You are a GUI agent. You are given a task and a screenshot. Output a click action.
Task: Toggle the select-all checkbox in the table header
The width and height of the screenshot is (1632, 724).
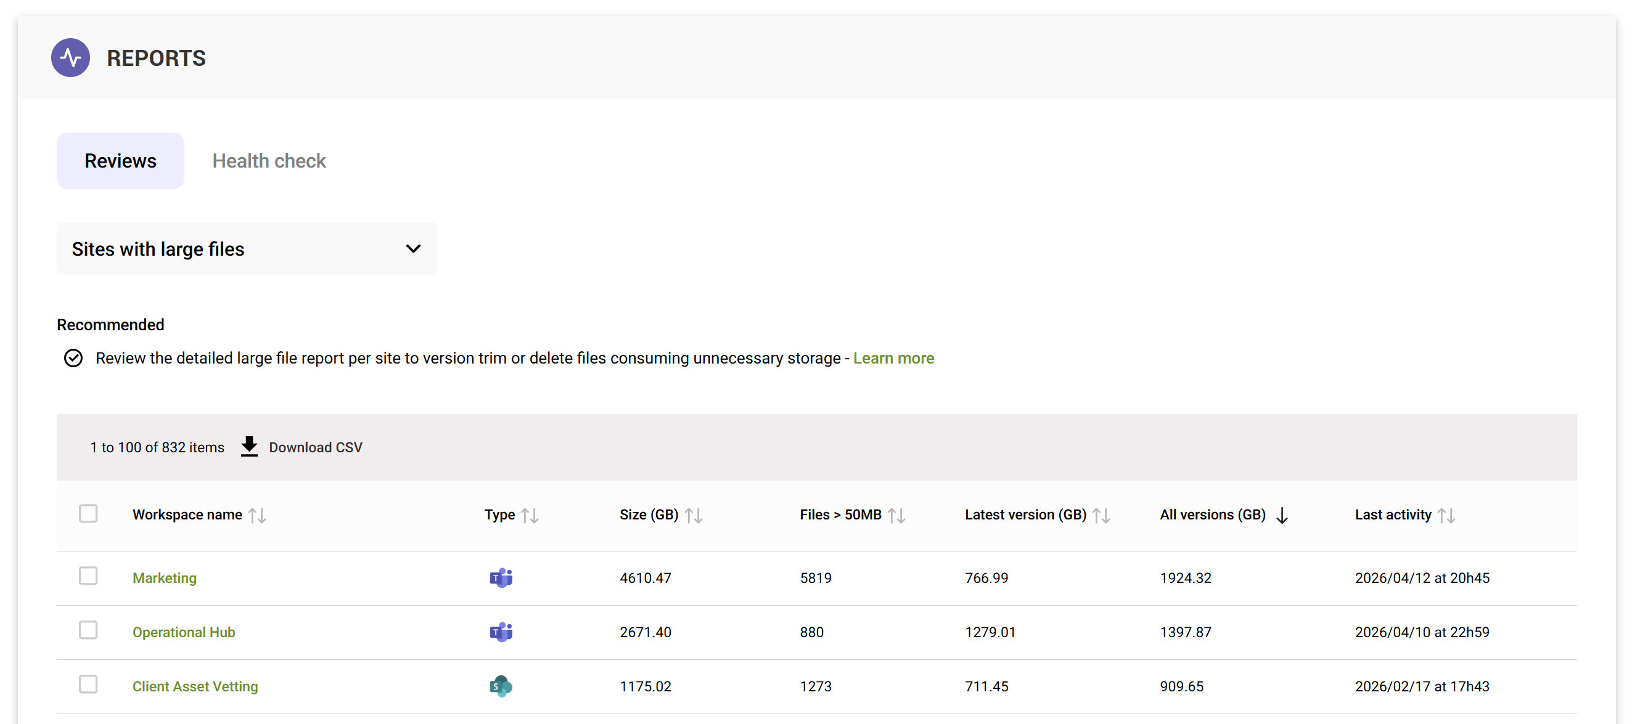pos(88,514)
